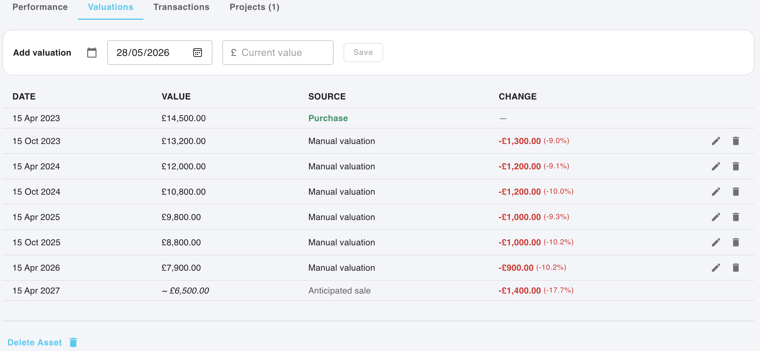Screen dimensions: 760x351
Task: Delete the 15 Oct 2025 valuation
Action: (736, 243)
